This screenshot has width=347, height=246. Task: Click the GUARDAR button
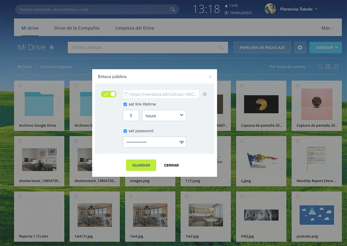pos(141,165)
